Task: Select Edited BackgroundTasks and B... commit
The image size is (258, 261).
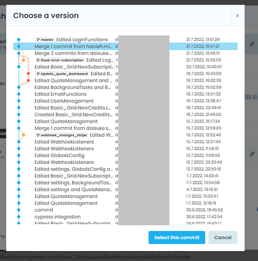Action: pos(125,87)
